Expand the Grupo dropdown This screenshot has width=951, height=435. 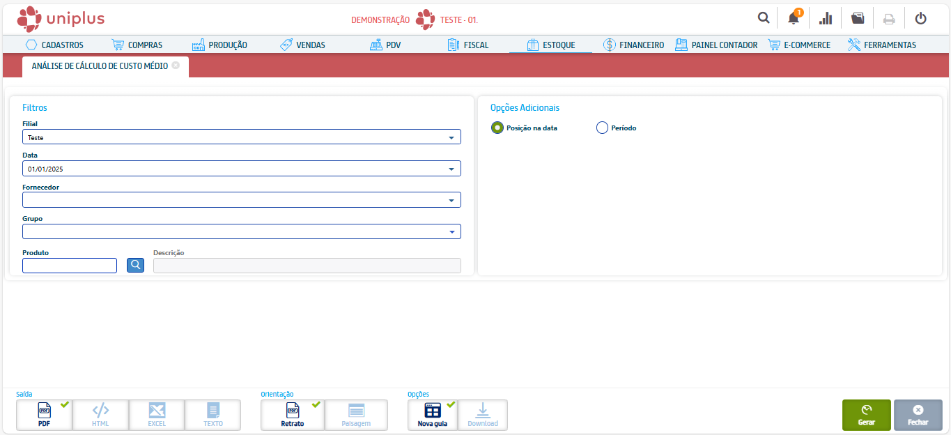(451, 232)
